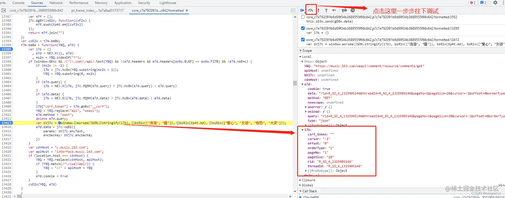505x198 pixels.
Task: Close the core_c7e…c642:formatted tab
Action: [186, 10]
